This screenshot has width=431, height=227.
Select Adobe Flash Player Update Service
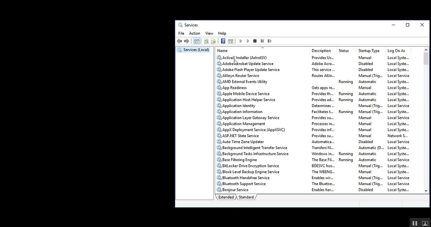[x=251, y=70]
